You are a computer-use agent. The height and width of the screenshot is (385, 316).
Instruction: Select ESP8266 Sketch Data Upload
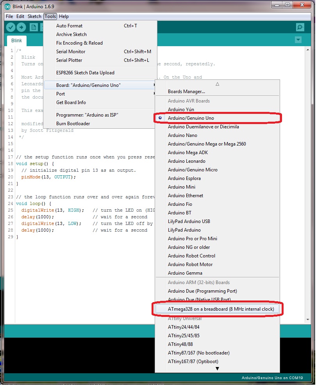pyautogui.click(x=100, y=73)
